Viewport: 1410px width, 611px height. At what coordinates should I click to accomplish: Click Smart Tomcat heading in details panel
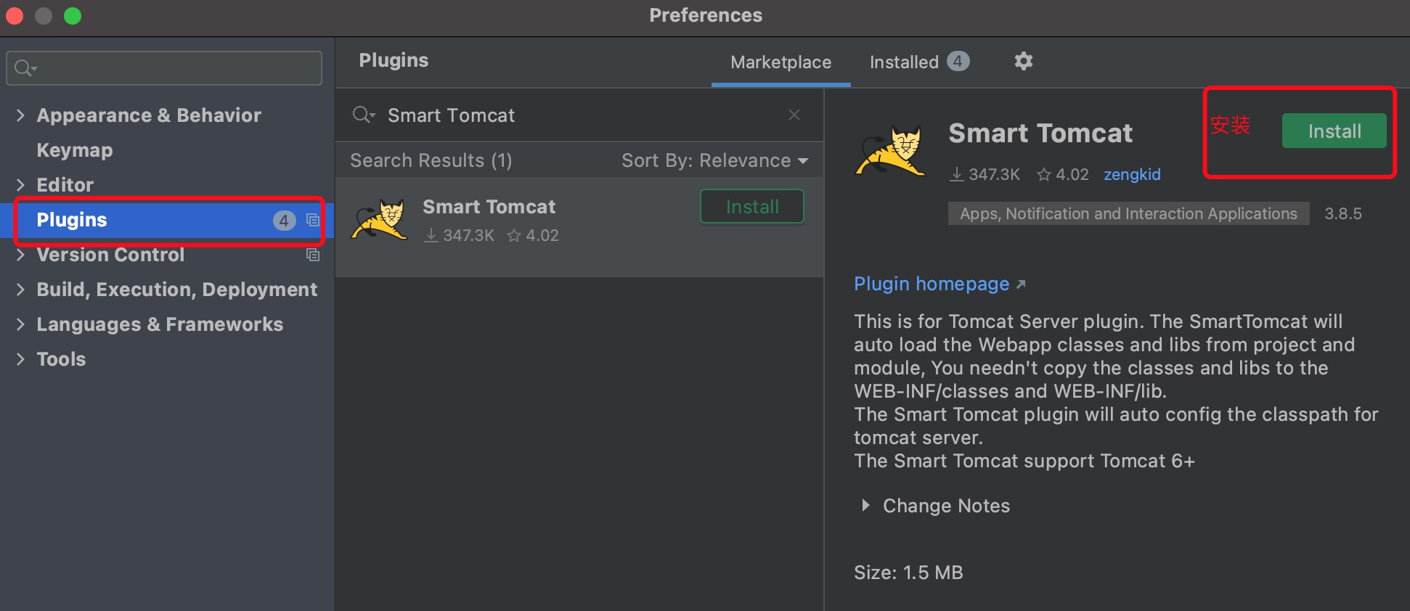click(1040, 134)
